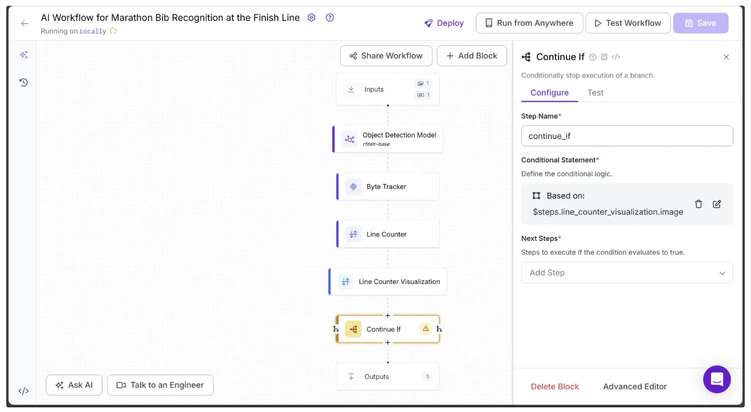The width and height of the screenshot is (751, 412).
Task: Open version history in left sidebar
Action: tap(23, 82)
